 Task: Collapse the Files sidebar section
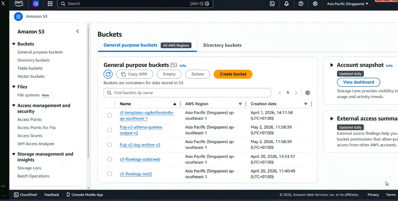click(14, 87)
